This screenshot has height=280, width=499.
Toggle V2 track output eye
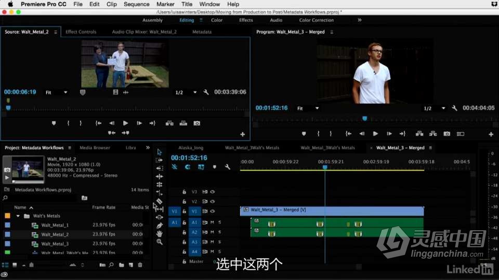pos(212,202)
